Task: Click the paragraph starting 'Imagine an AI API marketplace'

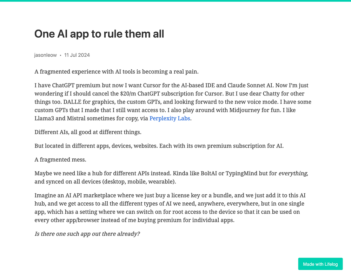Action: [170, 208]
